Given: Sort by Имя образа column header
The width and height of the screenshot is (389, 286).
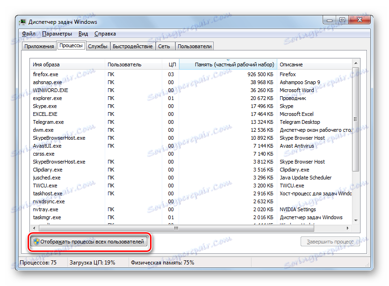Looking at the screenshot, I should 67,64.
